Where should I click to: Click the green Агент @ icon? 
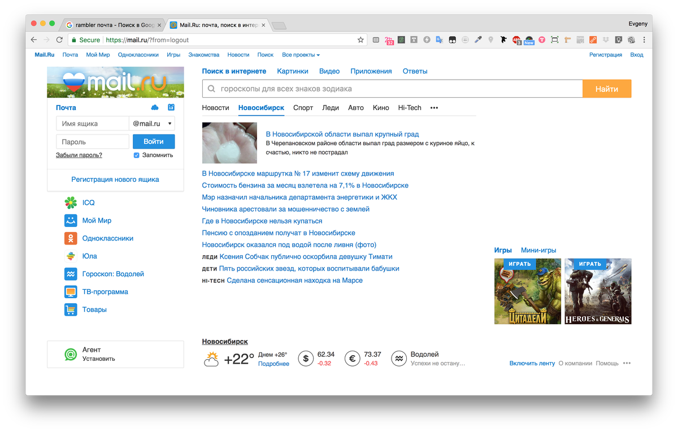[71, 354]
